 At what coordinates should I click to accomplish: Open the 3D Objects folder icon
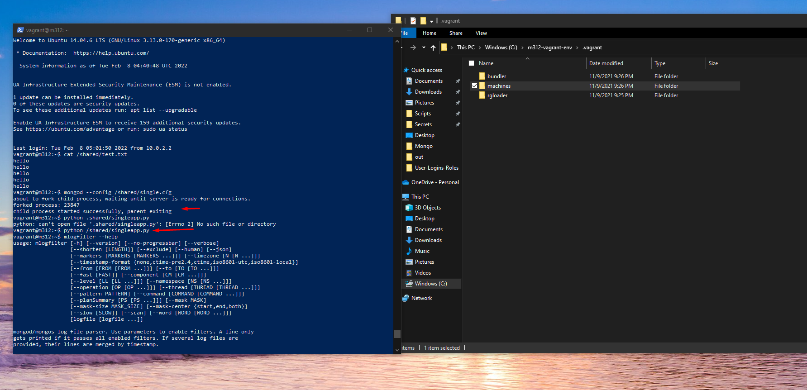pyautogui.click(x=409, y=208)
